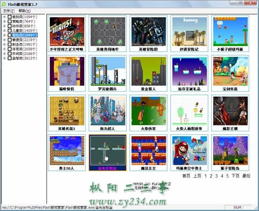Check the 装扮类 category checkbox
259x211 pixels.
(9, 17)
